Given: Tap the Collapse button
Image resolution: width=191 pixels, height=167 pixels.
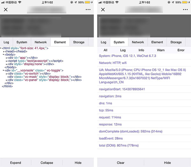Looking at the screenshot, I should pos(47,163).
